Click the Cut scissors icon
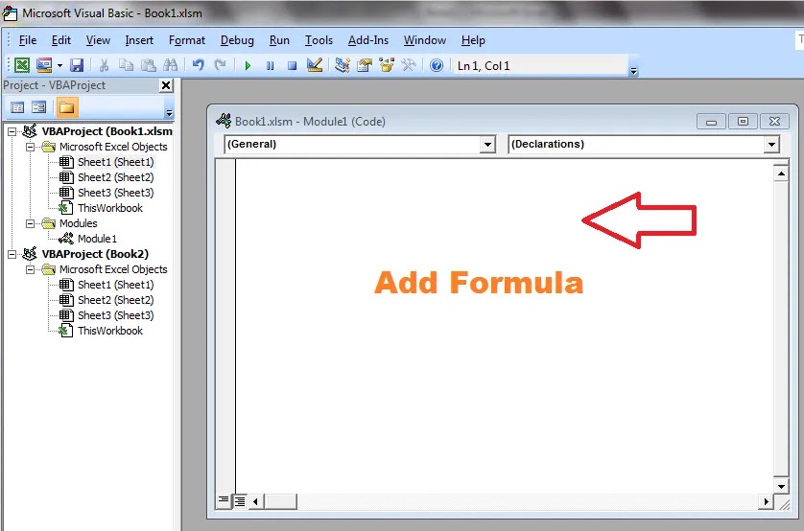The height and width of the screenshot is (531, 804). 104,65
